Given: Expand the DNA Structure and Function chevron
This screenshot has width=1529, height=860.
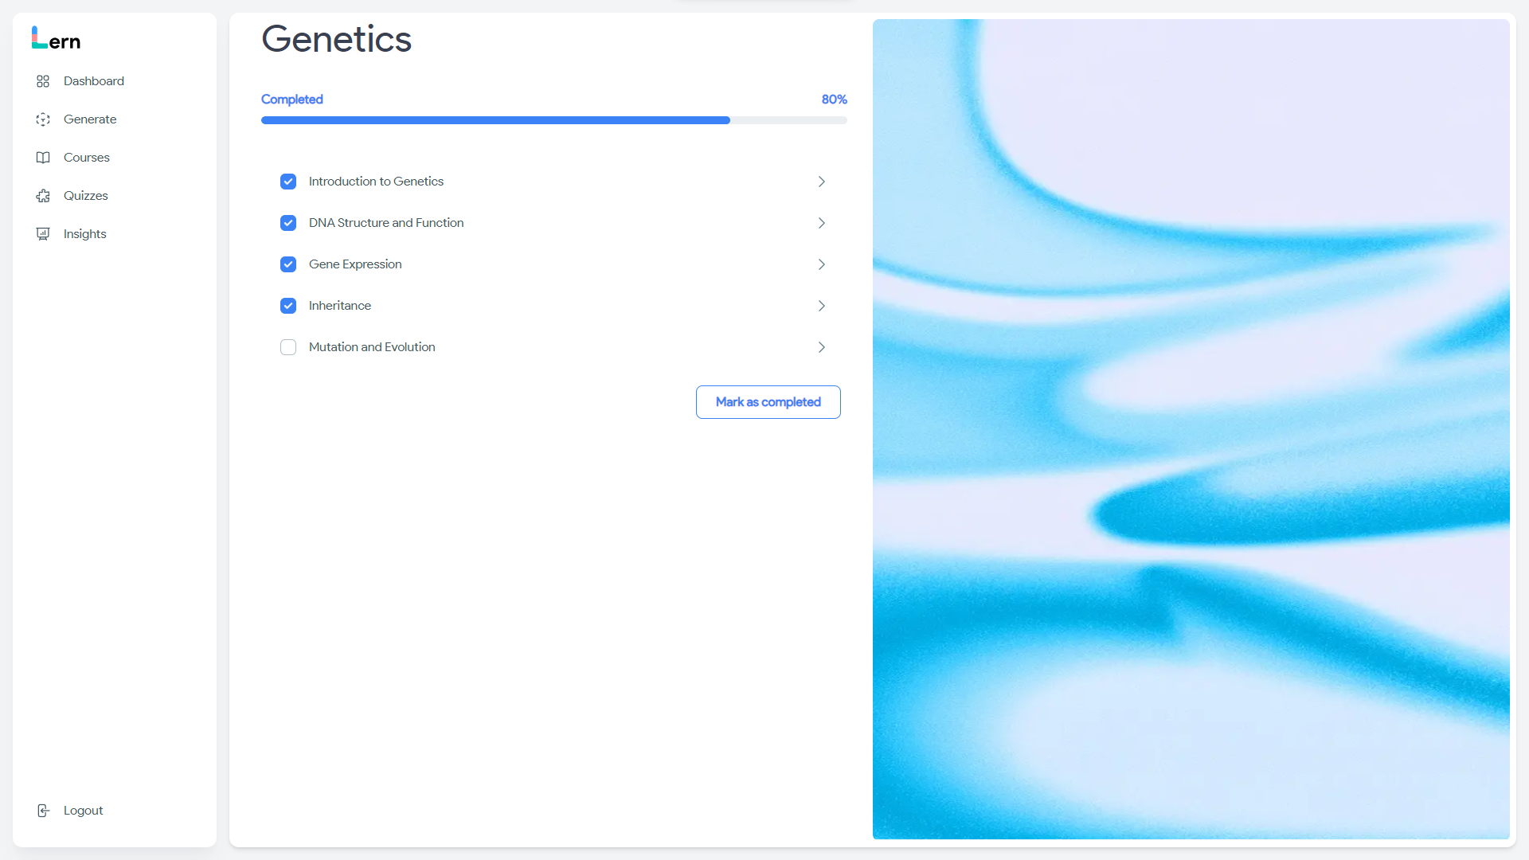Looking at the screenshot, I should pyautogui.click(x=821, y=223).
